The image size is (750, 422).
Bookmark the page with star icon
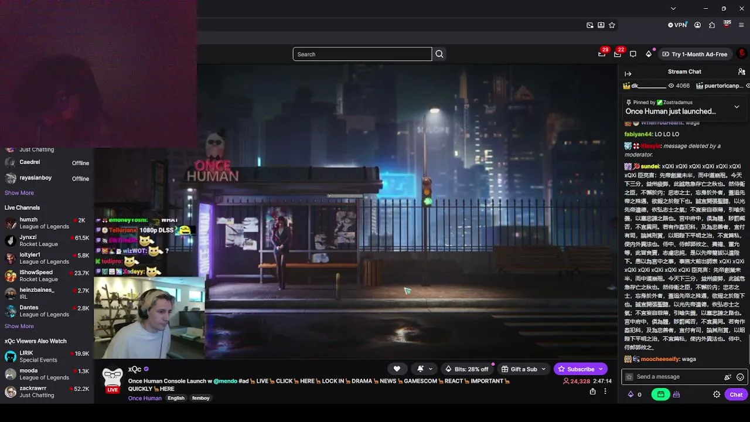coord(612,25)
